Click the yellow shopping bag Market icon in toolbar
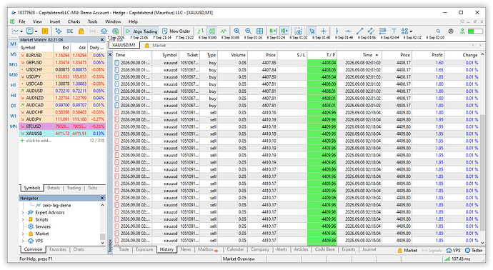This screenshot has width=493, height=270. (x=81, y=31)
